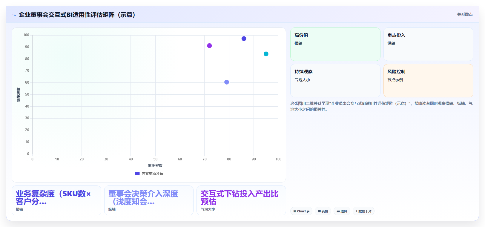Select the light blue scatter point near 60
485x227 pixels.
click(x=227, y=82)
